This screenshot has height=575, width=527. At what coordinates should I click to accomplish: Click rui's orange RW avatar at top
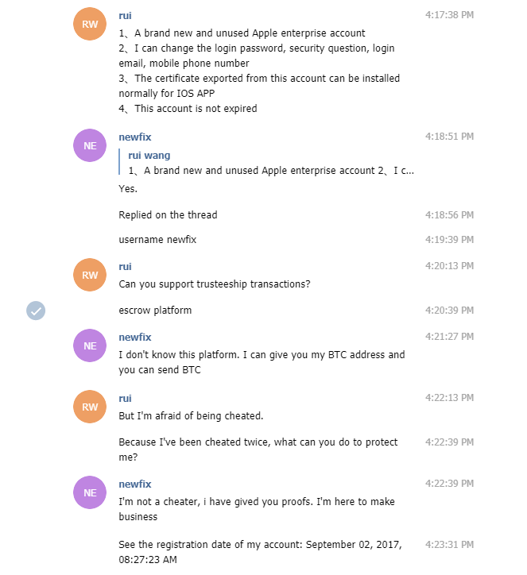pyautogui.click(x=90, y=24)
